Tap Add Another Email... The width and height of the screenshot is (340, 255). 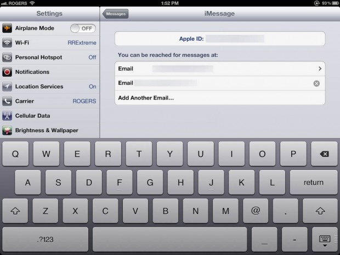pyautogui.click(x=220, y=98)
